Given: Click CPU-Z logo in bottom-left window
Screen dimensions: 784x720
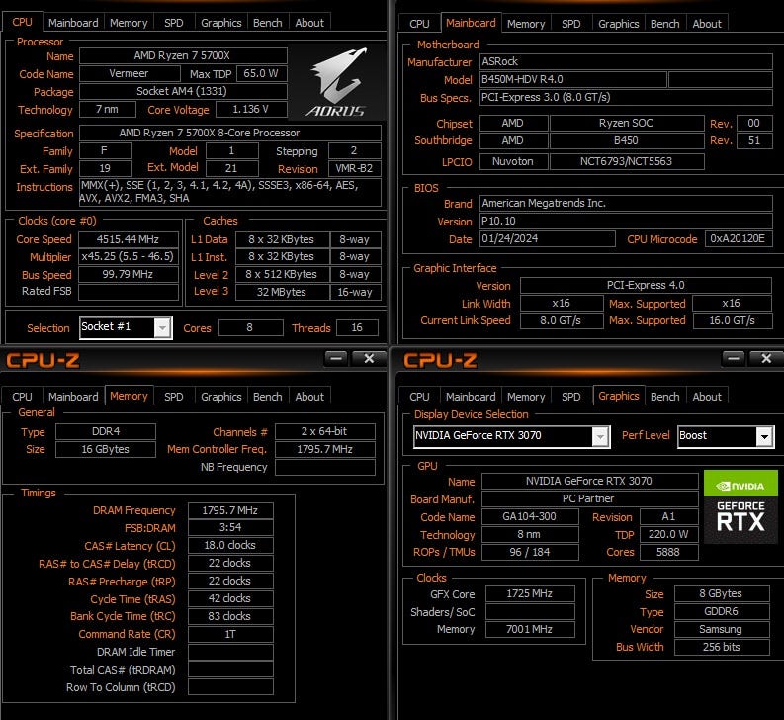Looking at the screenshot, I should pyautogui.click(x=43, y=360).
